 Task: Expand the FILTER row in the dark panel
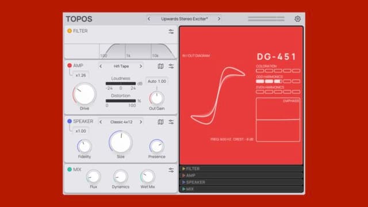click(x=241, y=168)
